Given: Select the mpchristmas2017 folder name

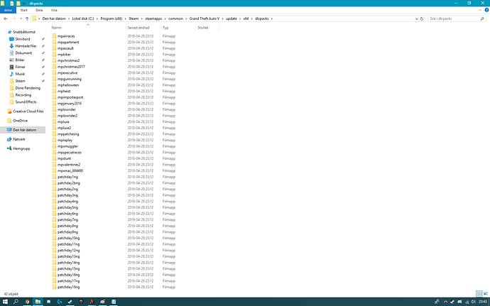Looking at the screenshot, I should pos(71,67).
